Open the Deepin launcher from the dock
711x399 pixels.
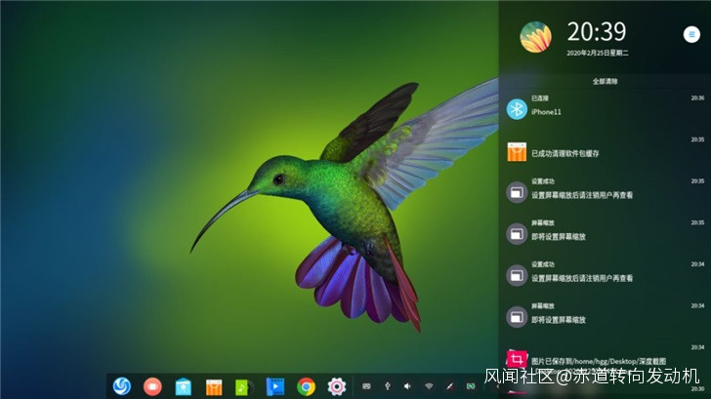click(x=121, y=386)
